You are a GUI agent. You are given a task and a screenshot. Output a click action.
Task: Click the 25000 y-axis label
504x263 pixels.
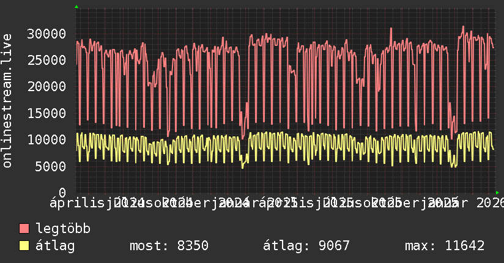[x=46, y=60]
